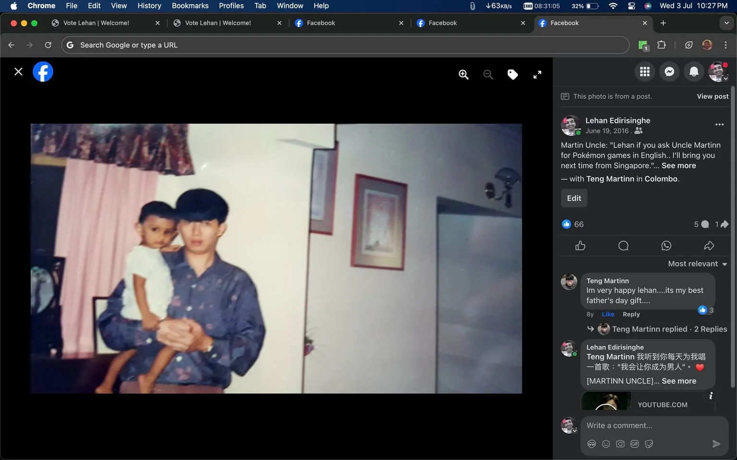Image resolution: width=737 pixels, height=460 pixels.
Task: Open Wi-Fi status menu
Action: click(x=613, y=6)
